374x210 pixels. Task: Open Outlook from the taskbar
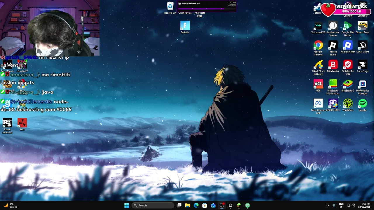[213, 205]
